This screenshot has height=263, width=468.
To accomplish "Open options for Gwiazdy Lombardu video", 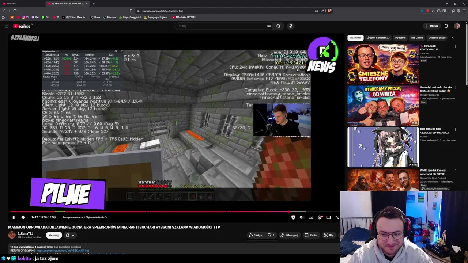I will coord(456,88).
